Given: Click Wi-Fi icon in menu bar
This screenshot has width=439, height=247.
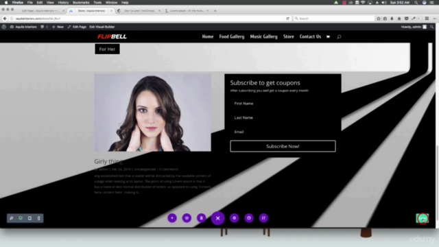Looking at the screenshot, I should click(x=363, y=3).
